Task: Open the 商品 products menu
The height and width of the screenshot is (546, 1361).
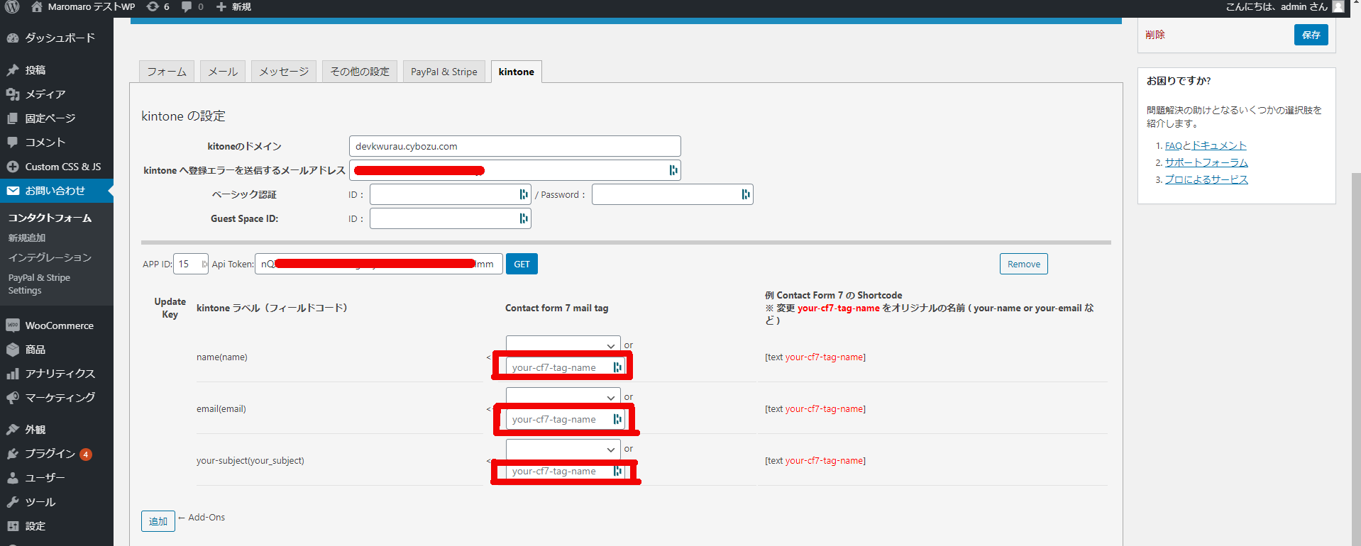Action: coord(57,350)
